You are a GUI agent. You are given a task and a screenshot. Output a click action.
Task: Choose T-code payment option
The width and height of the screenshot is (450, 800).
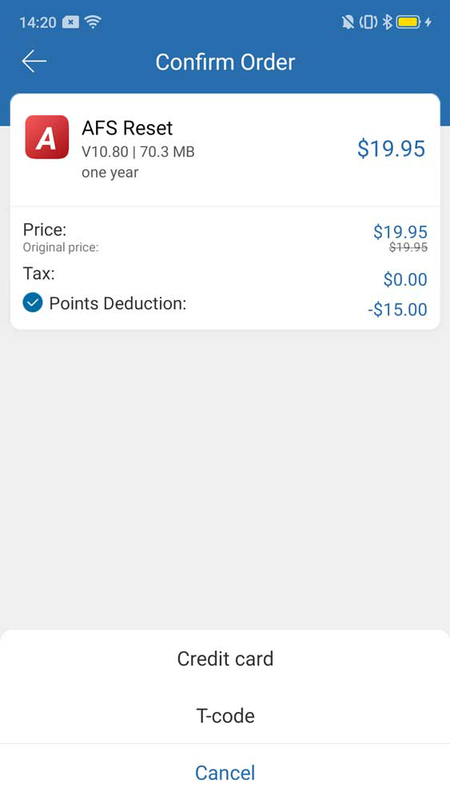(225, 716)
